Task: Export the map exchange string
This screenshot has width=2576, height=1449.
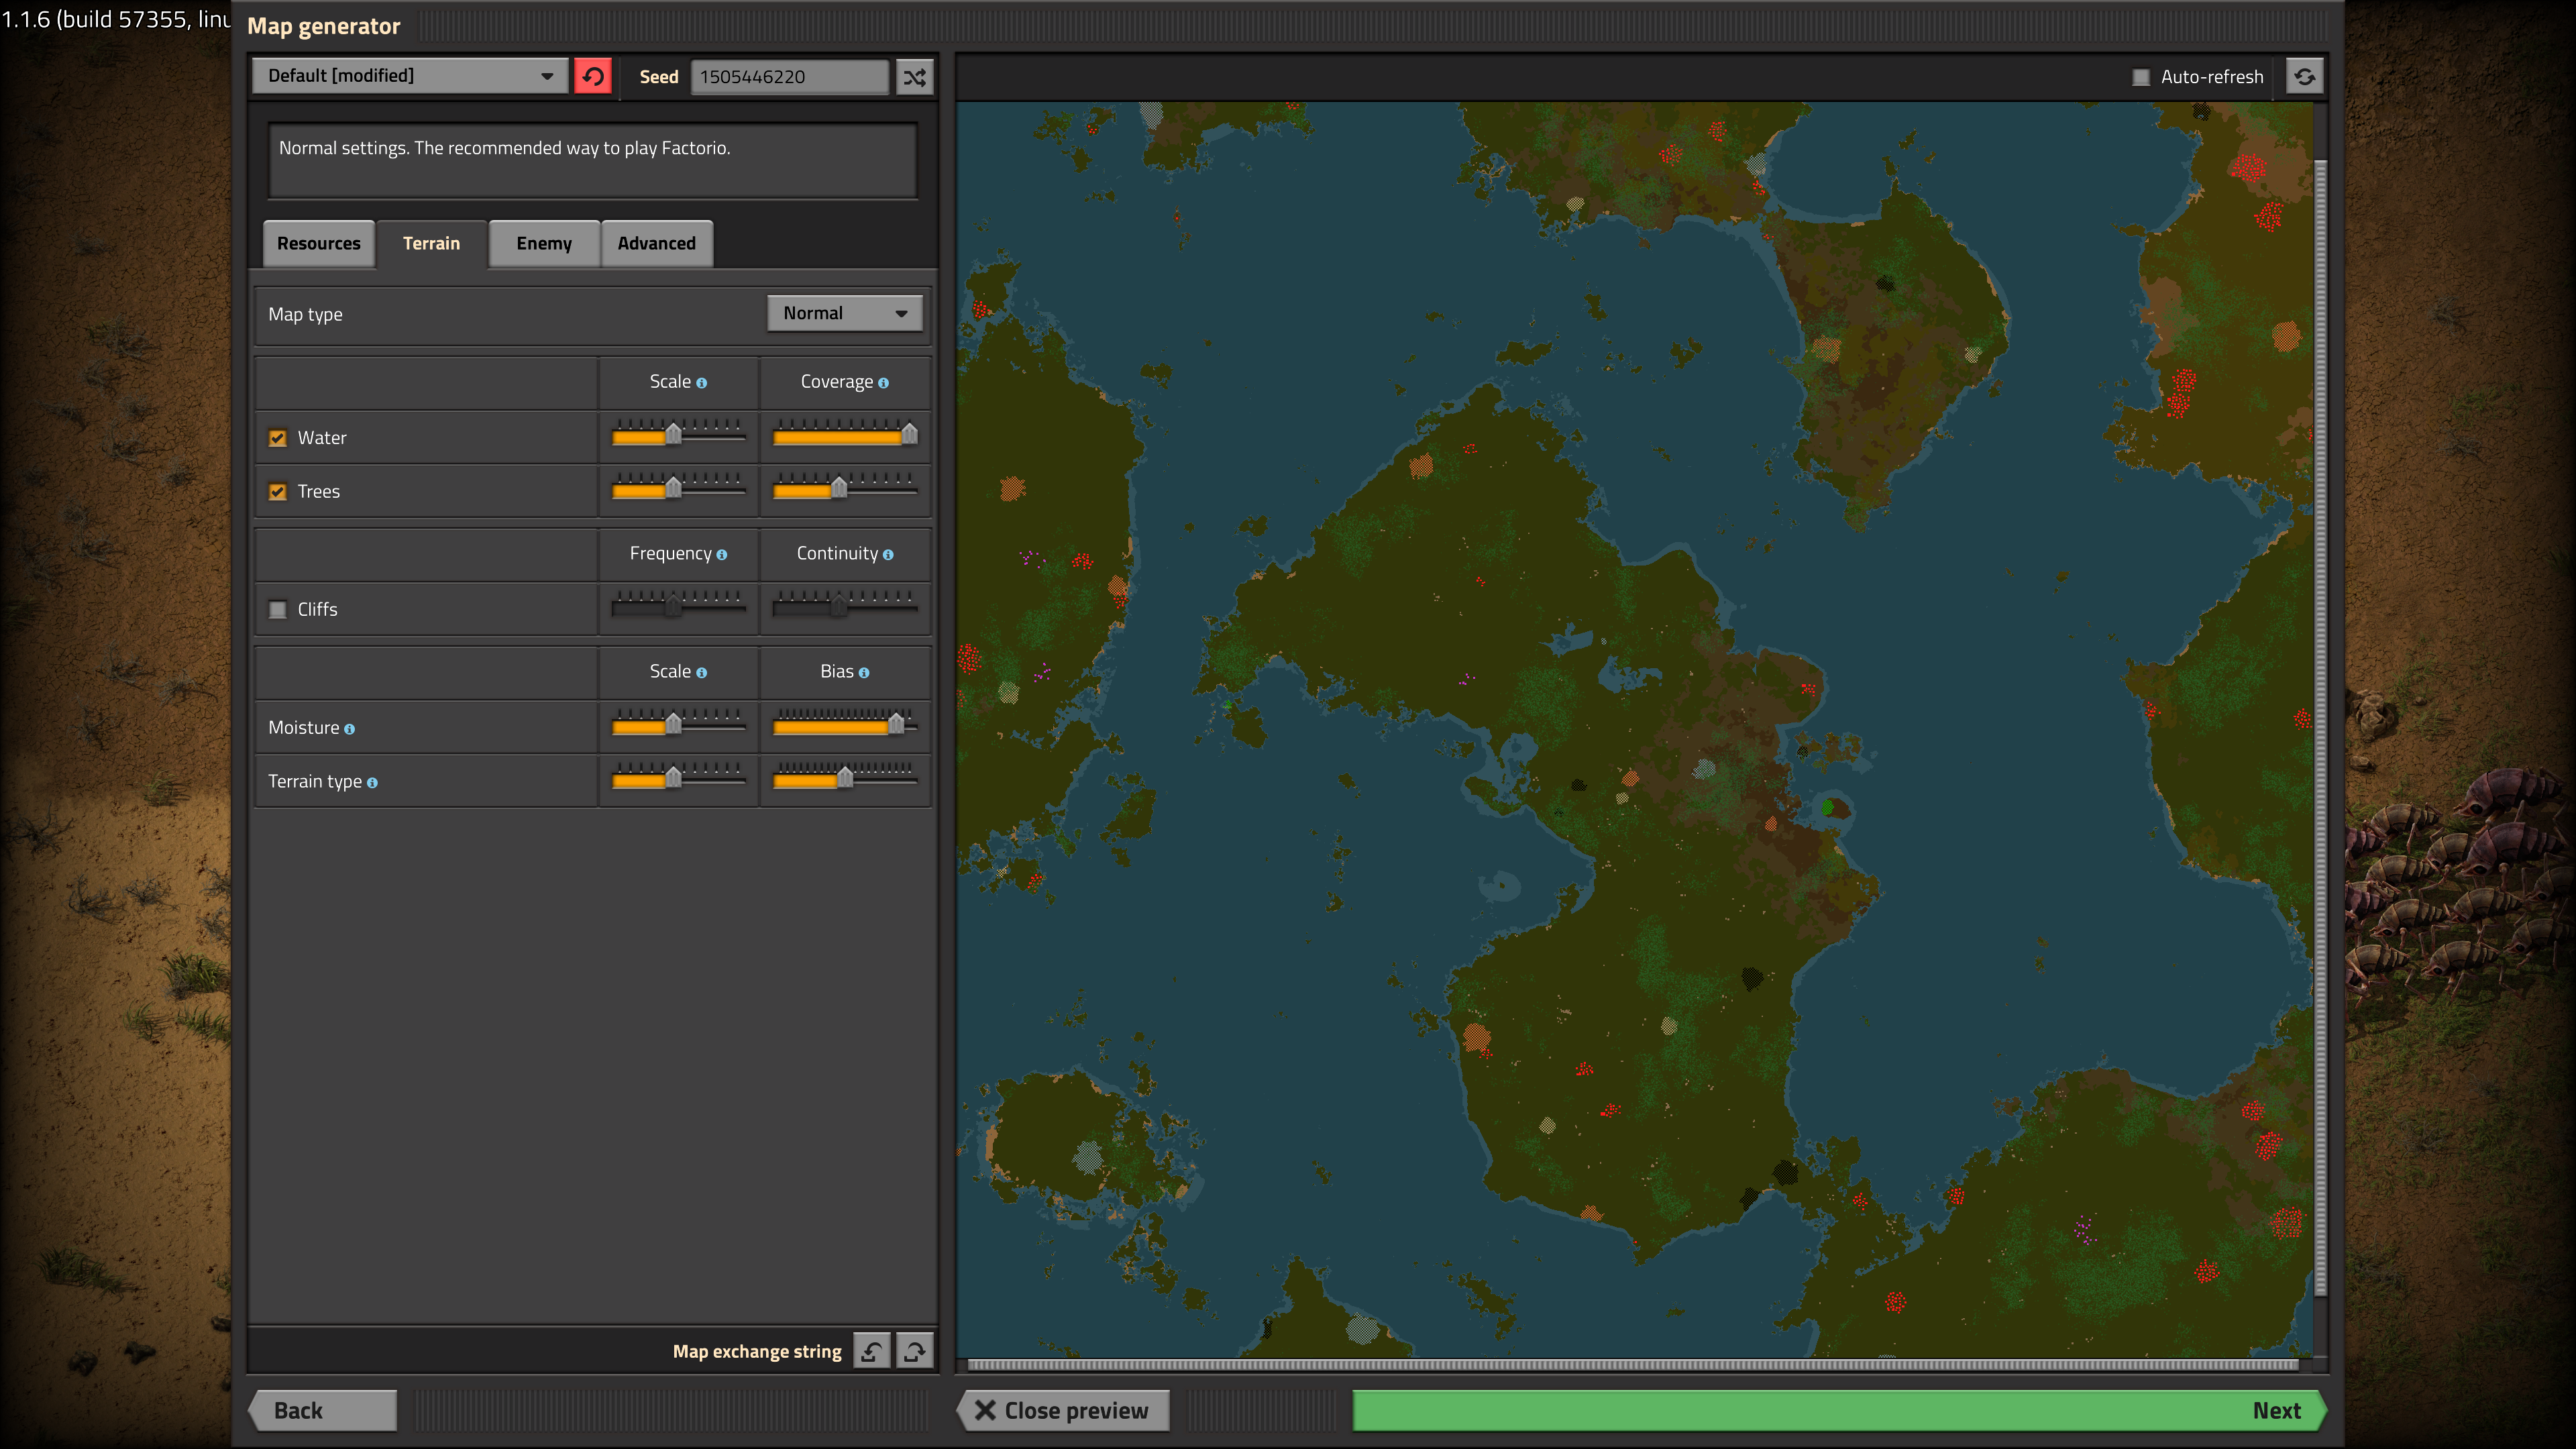Action: click(914, 1351)
